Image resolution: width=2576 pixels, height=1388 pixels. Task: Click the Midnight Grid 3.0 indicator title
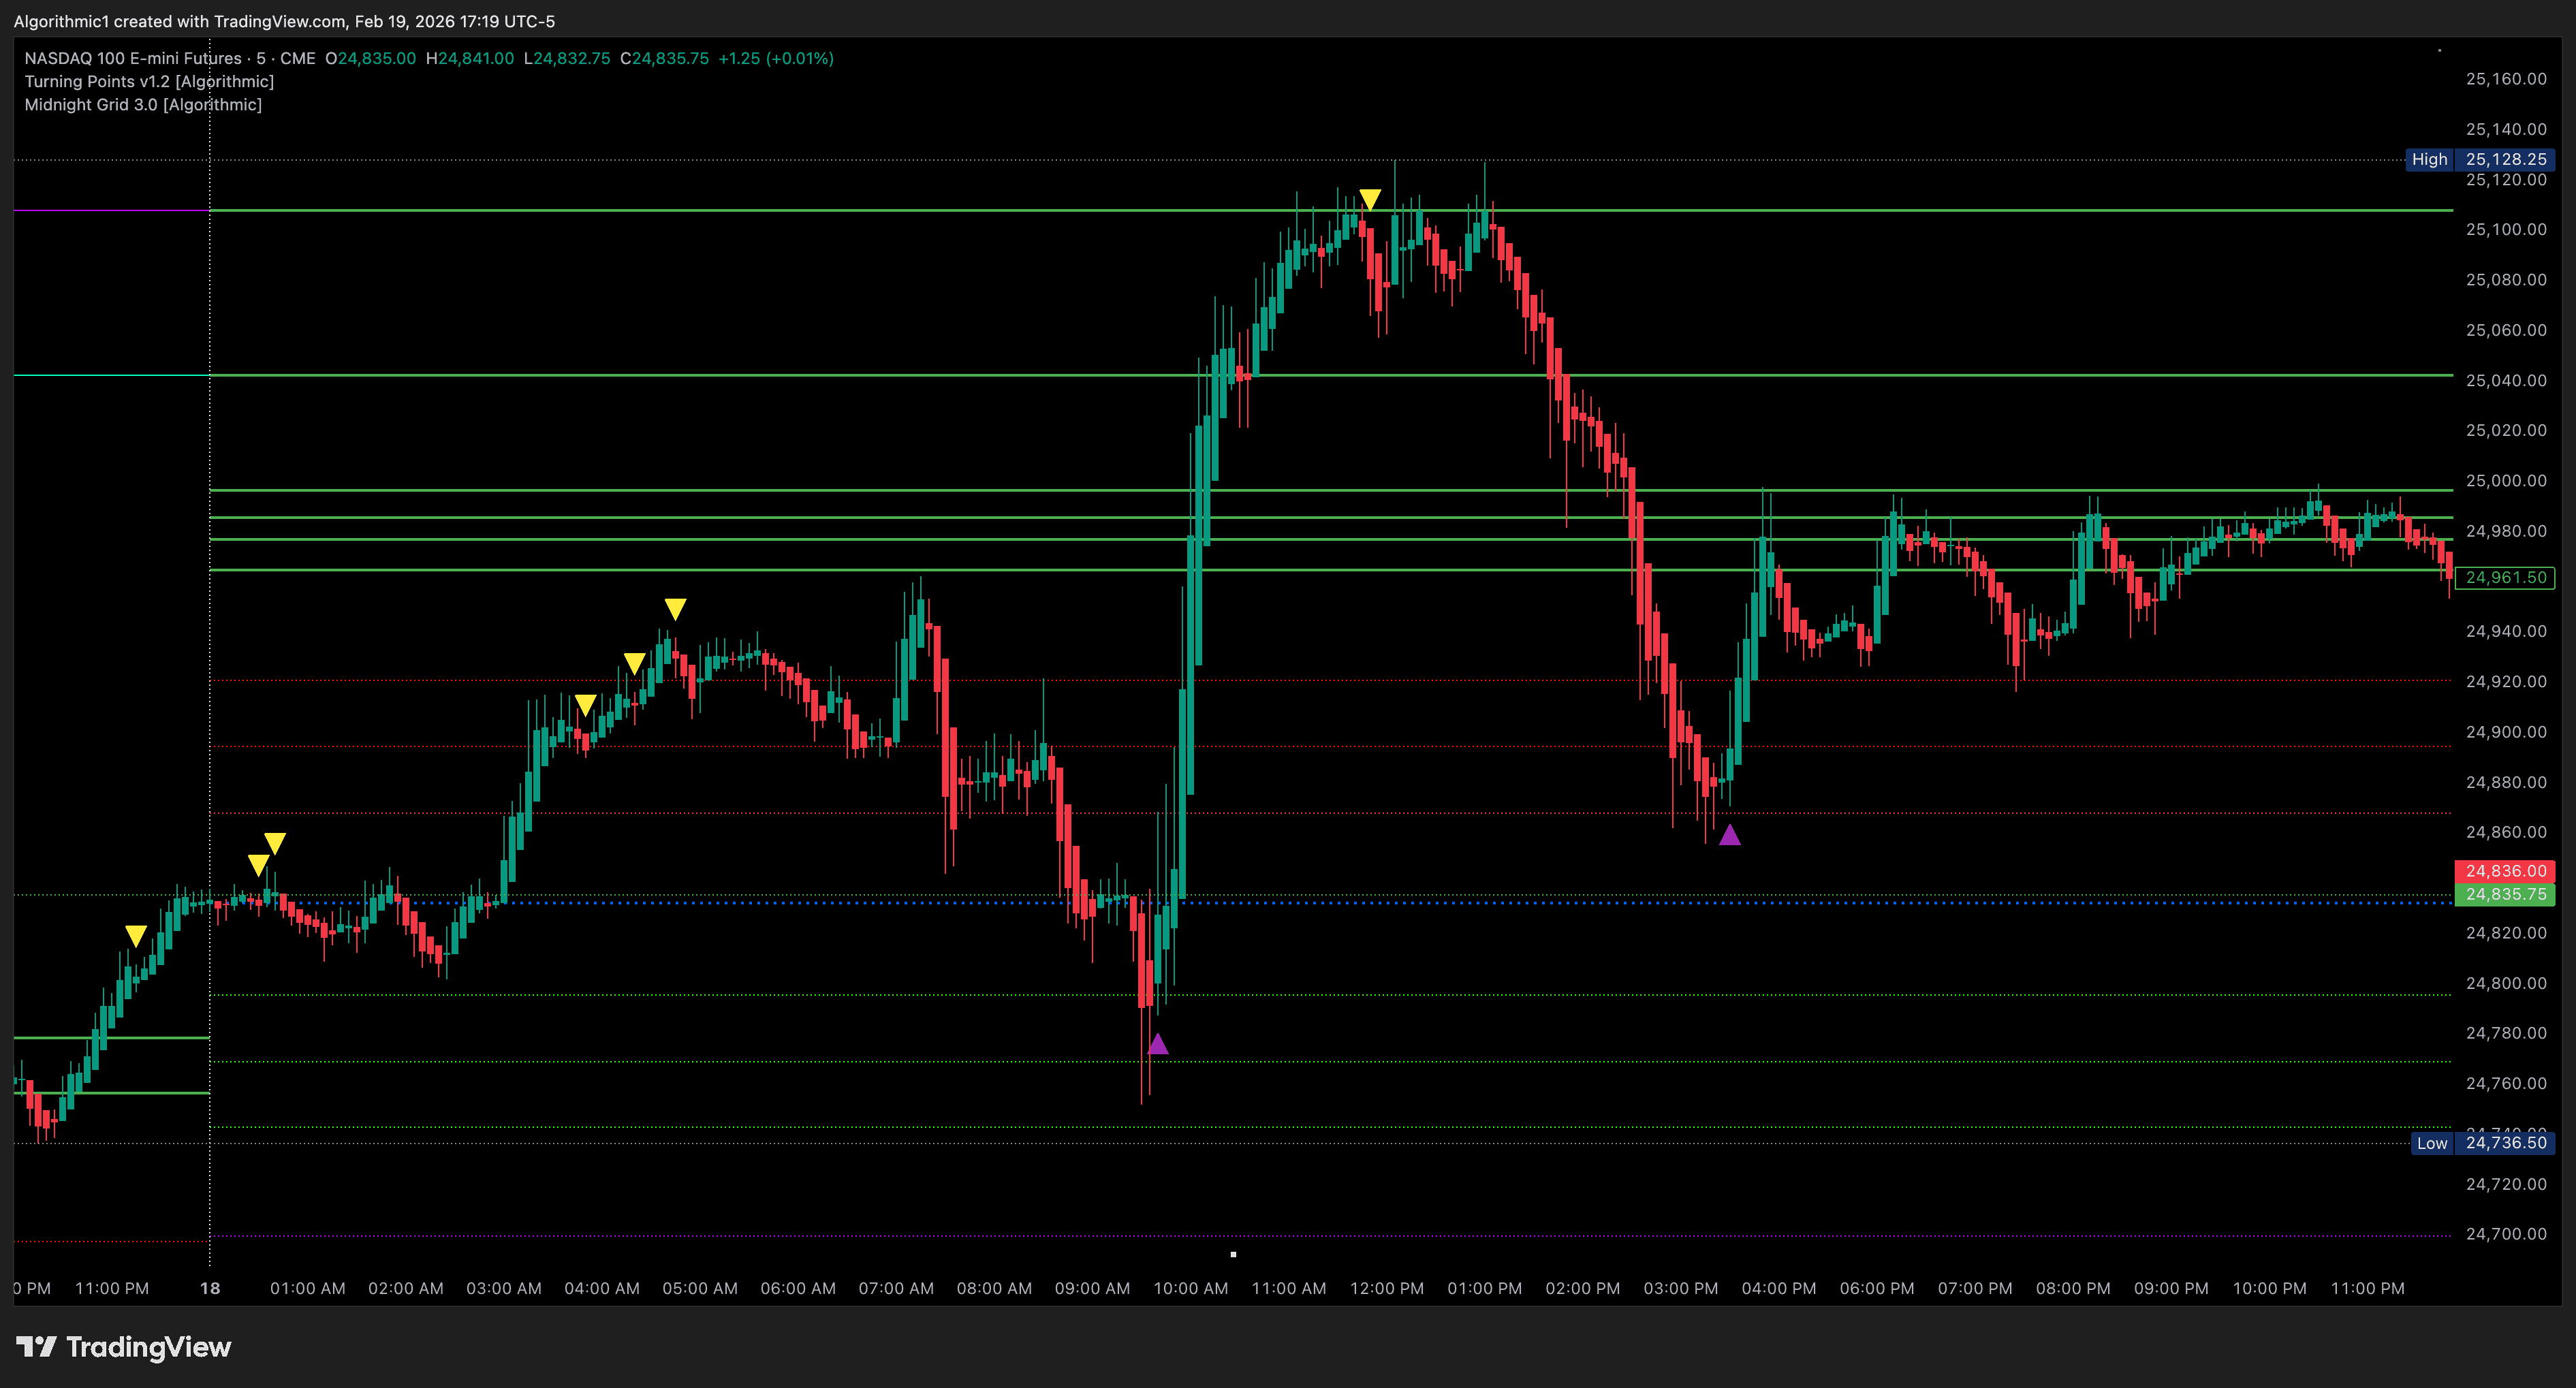click(142, 104)
